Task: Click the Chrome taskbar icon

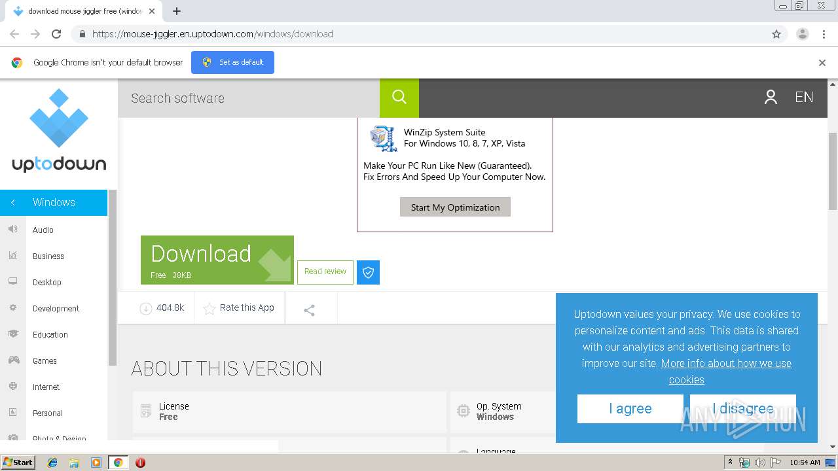Action: click(x=118, y=462)
